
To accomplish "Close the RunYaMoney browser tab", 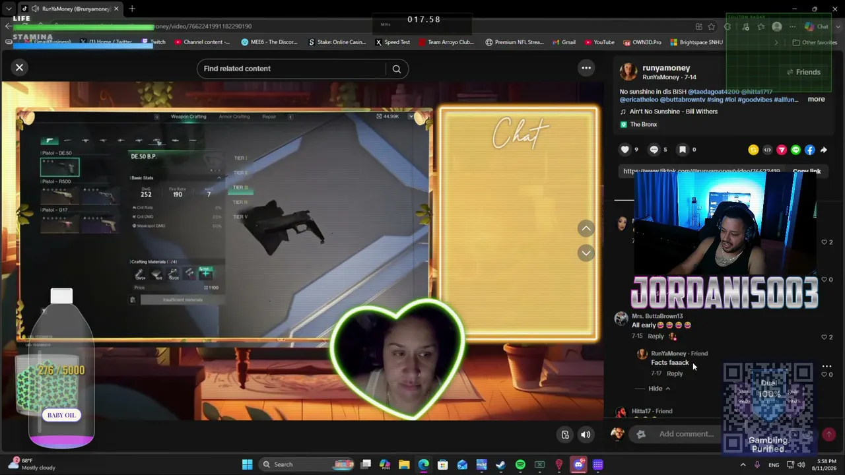I will tap(116, 9).
